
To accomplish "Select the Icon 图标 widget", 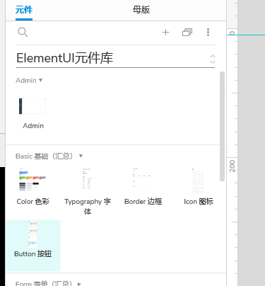I will pos(199,186).
